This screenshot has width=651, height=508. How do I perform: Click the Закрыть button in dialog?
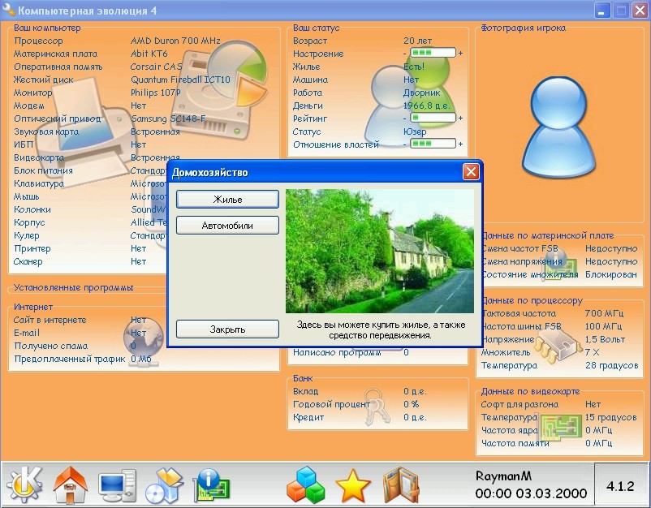(227, 329)
